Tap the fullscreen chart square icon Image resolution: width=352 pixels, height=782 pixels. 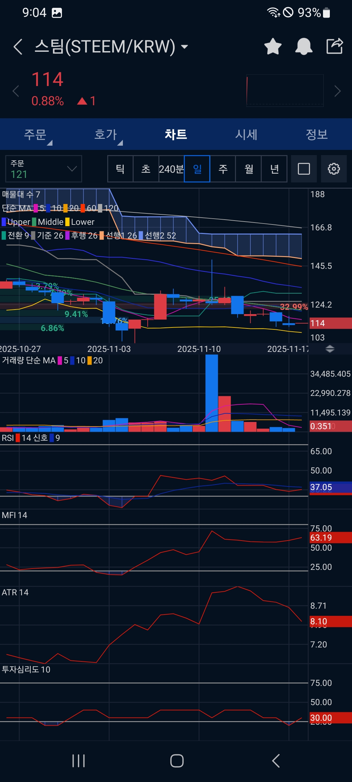[x=304, y=169]
